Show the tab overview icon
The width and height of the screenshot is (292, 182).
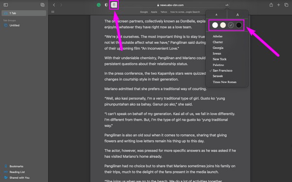(x=286, y=5)
